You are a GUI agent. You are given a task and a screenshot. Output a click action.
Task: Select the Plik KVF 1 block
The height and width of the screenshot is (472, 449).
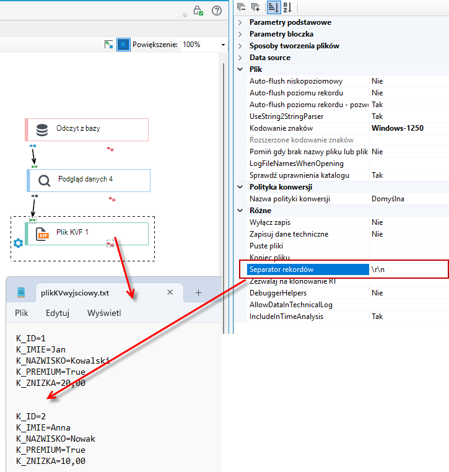[87, 234]
